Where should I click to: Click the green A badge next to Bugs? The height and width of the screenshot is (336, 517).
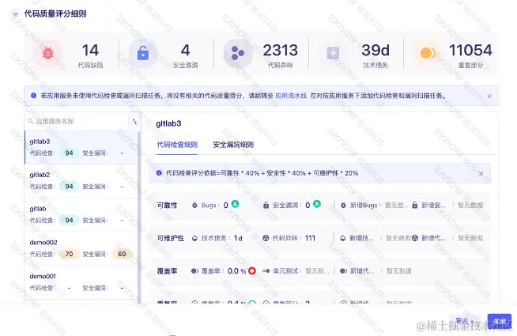pos(235,204)
